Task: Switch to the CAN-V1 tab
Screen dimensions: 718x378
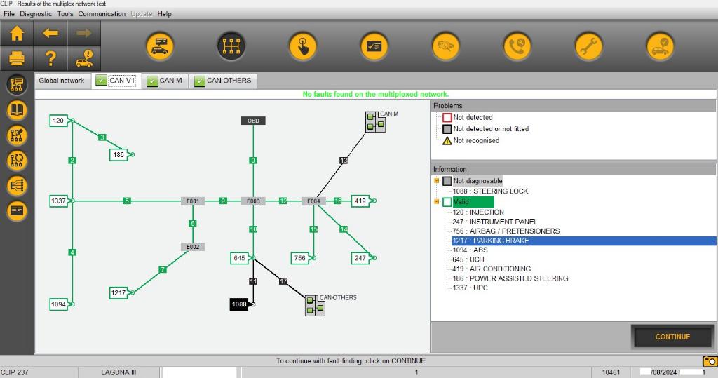Action: point(116,81)
